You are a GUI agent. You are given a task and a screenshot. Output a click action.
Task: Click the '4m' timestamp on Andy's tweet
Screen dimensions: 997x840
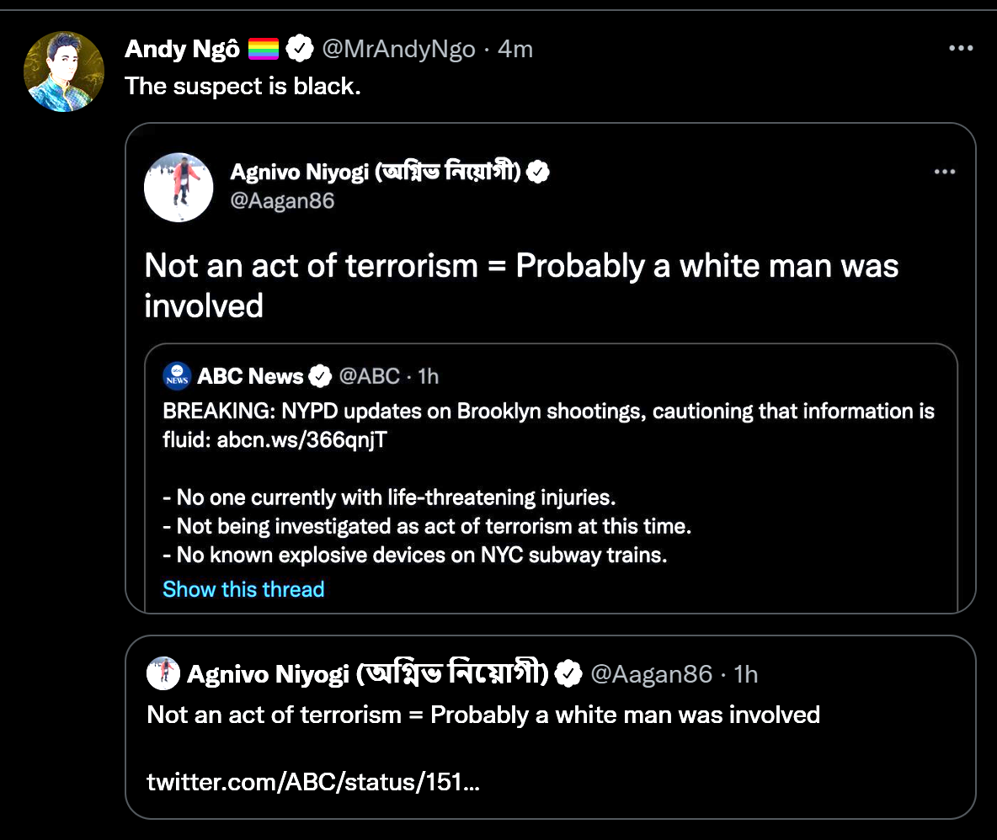click(x=515, y=50)
